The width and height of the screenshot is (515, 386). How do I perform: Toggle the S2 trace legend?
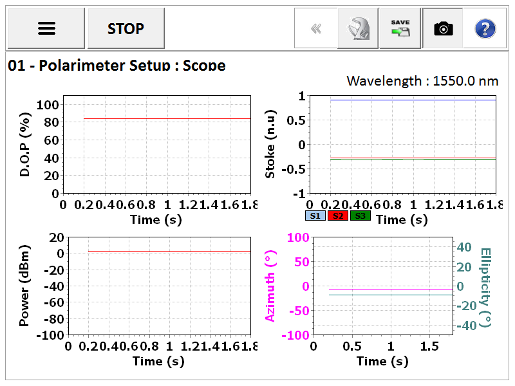pyautogui.click(x=338, y=216)
